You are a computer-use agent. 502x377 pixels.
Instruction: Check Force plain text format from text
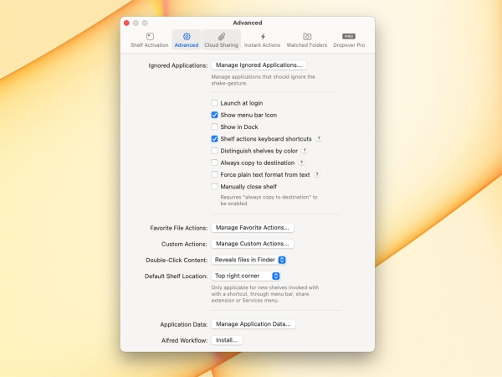[x=214, y=174]
